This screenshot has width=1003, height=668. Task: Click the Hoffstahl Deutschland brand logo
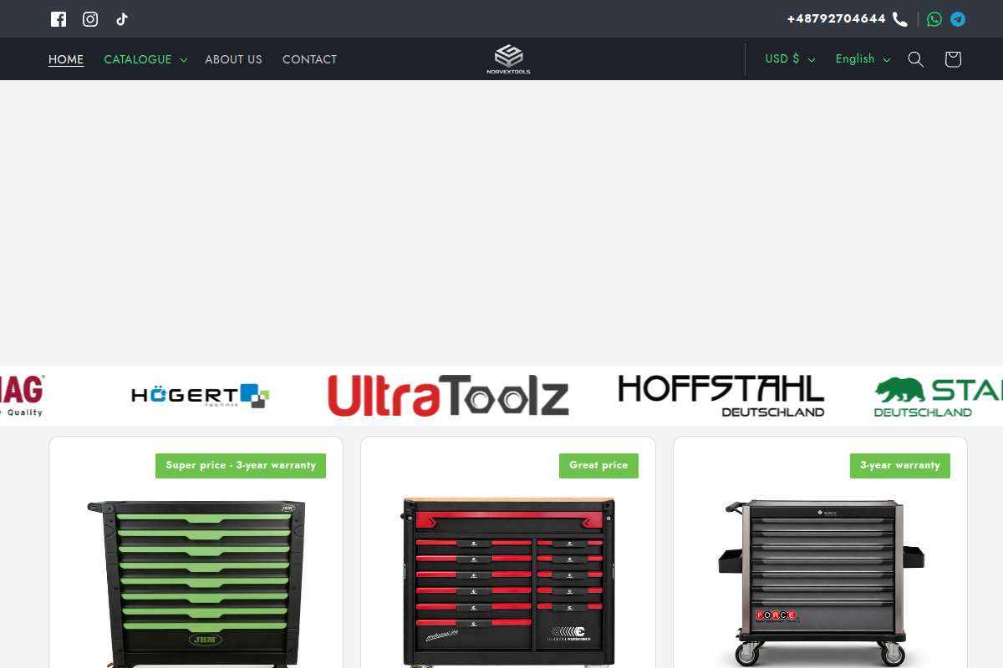721,395
